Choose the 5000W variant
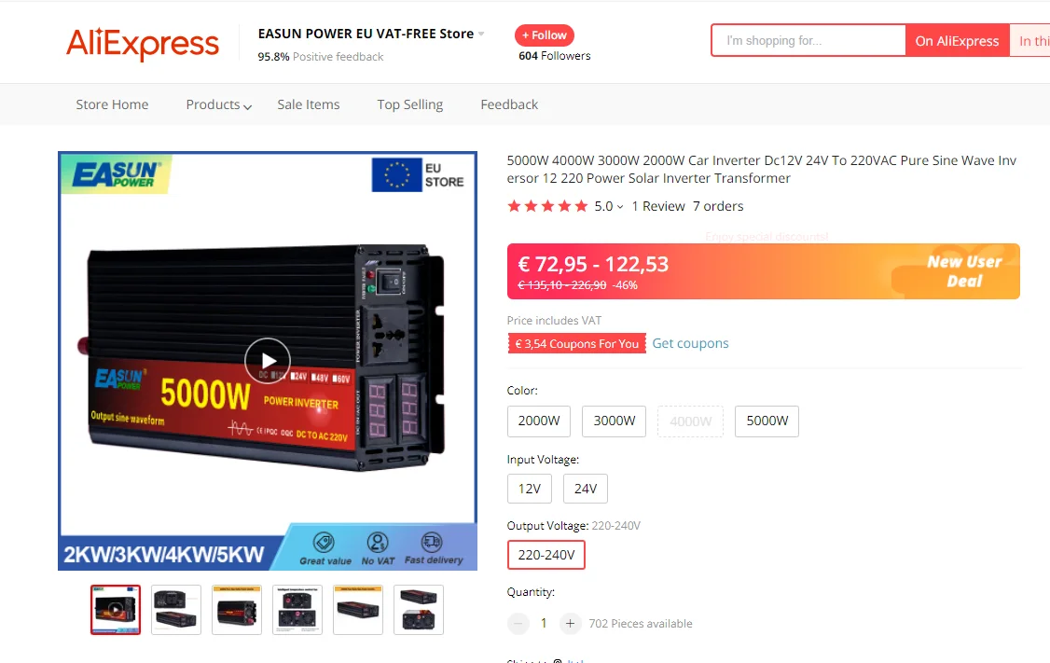This screenshot has height=663, width=1050. click(767, 421)
